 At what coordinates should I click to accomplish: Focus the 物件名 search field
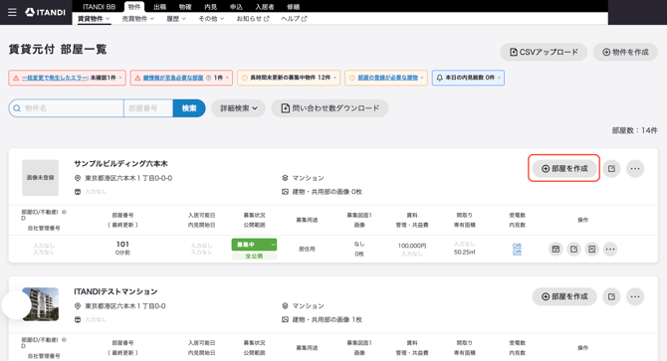[x=67, y=108]
